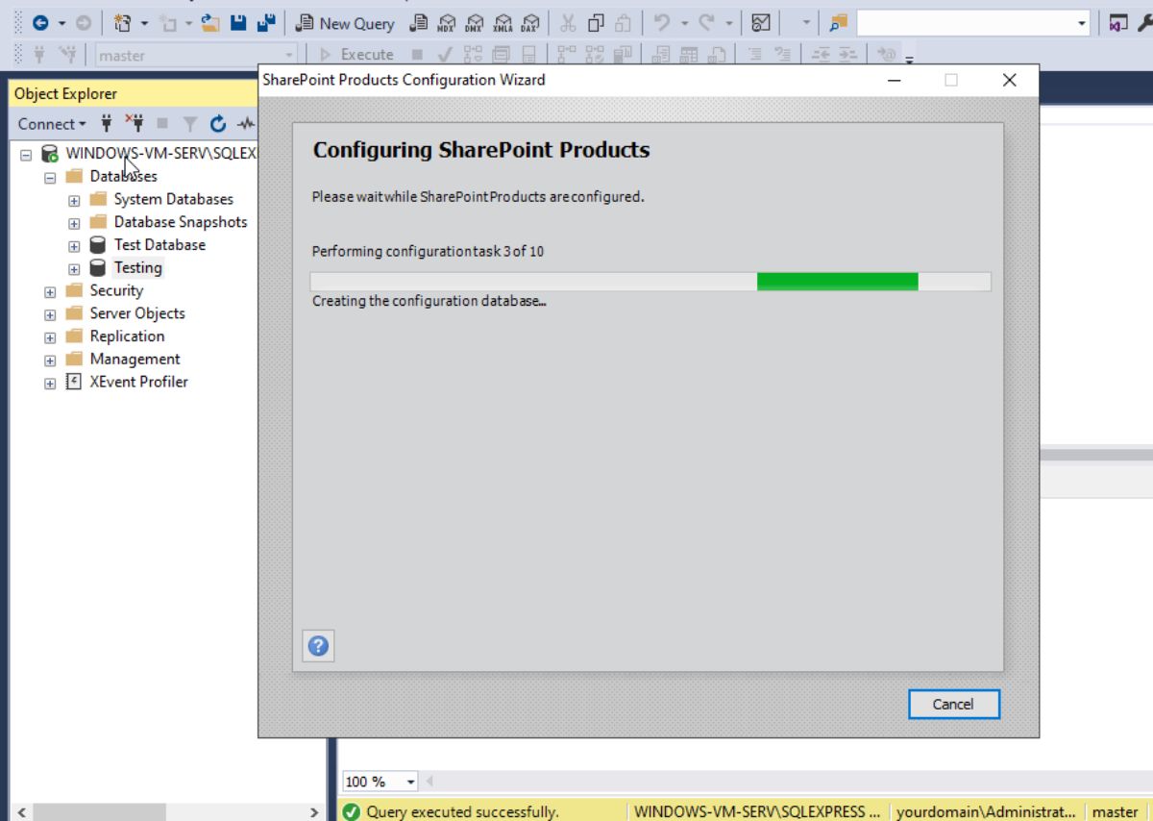Screen dimensions: 1153x821
Task: Click the purple Solution Explorer window icon
Action: [1117, 23]
